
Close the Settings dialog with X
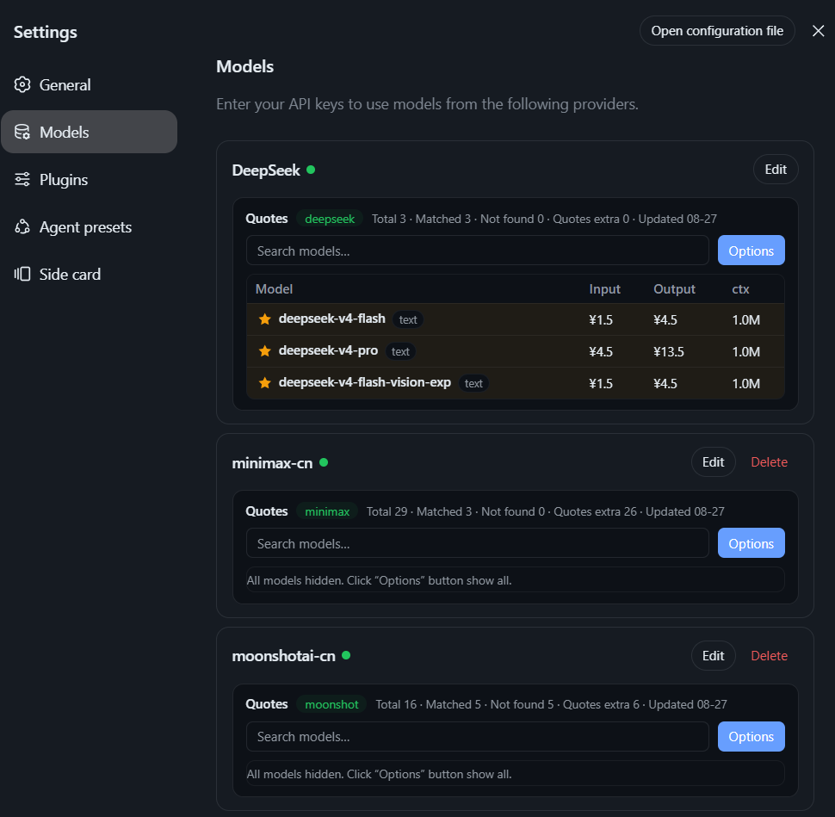pyautogui.click(x=819, y=31)
